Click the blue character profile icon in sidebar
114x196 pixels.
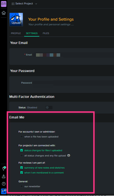tap(4, 191)
